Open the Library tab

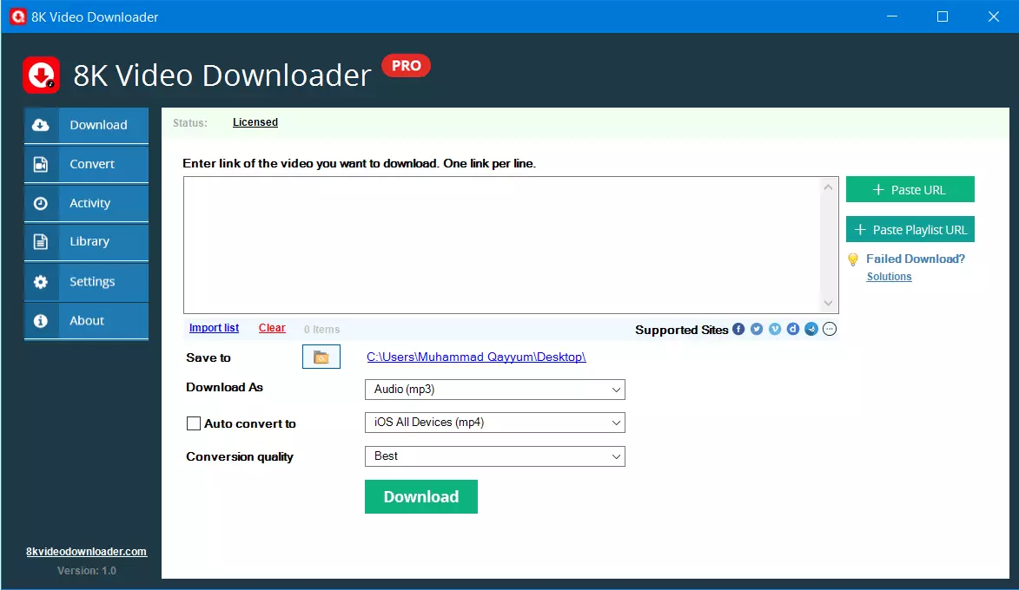coord(86,241)
